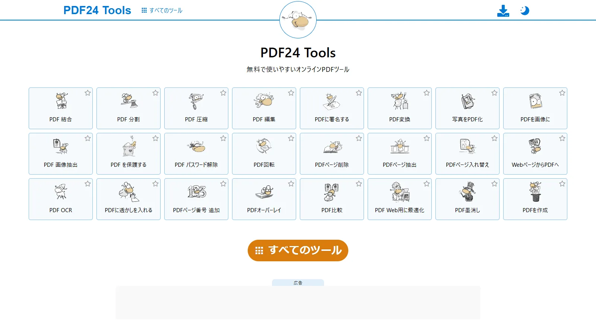596x335 pixels.
Task: Favorite 写真をPDF化 with its star
Action: [494, 93]
